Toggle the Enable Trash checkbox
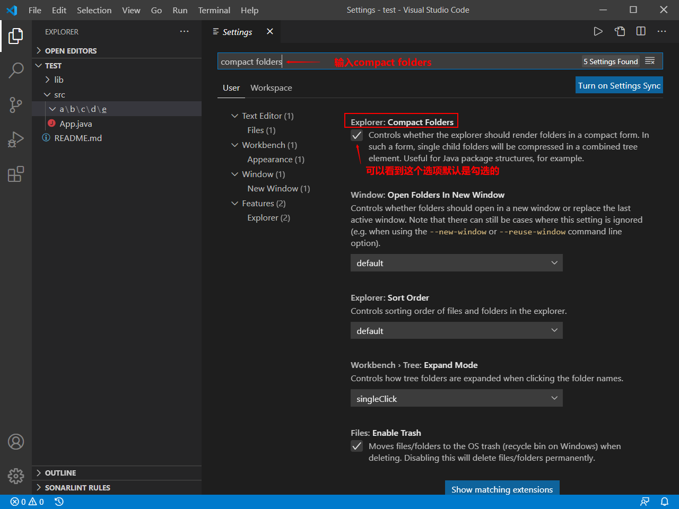 [357, 446]
